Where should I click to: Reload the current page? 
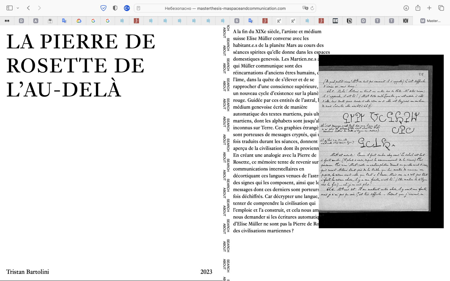coord(312,8)
